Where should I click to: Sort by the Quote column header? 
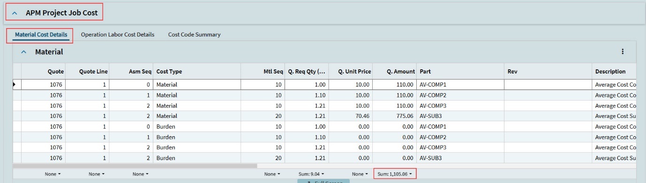[x=43, y=72]
